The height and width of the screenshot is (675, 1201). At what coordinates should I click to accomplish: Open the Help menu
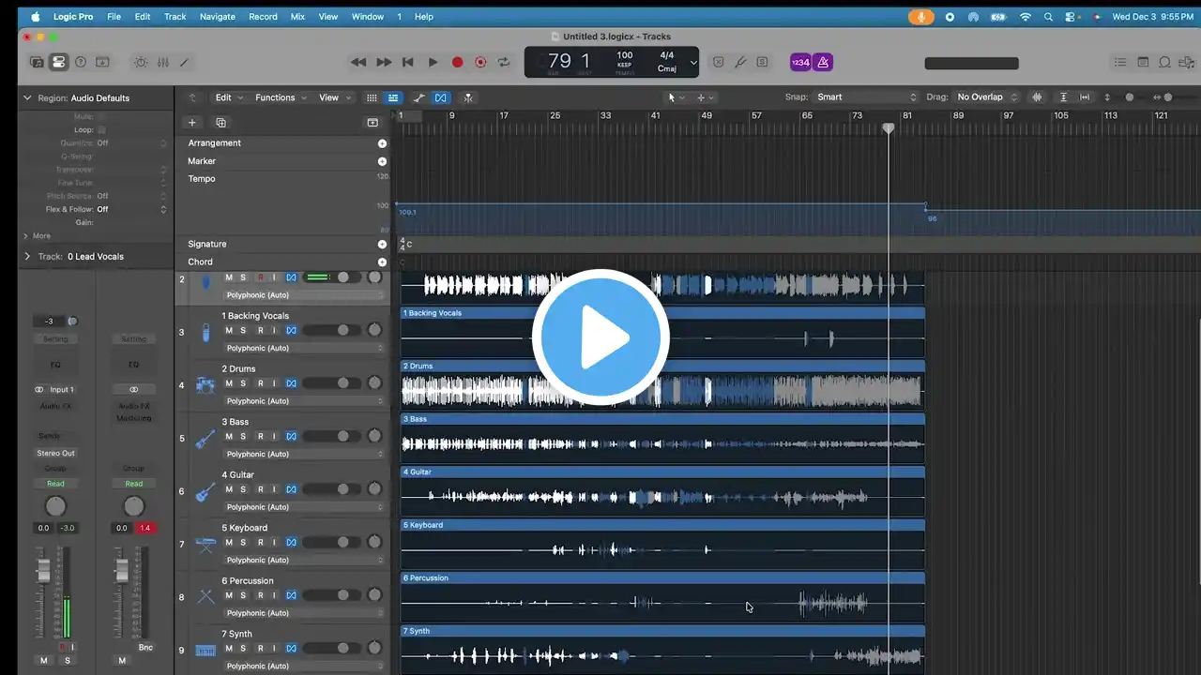pyautogui.click(x=424, y=17)
